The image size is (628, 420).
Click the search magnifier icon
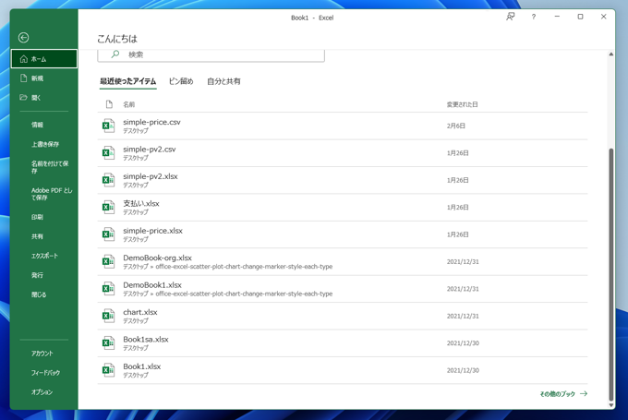pos(115,54)
